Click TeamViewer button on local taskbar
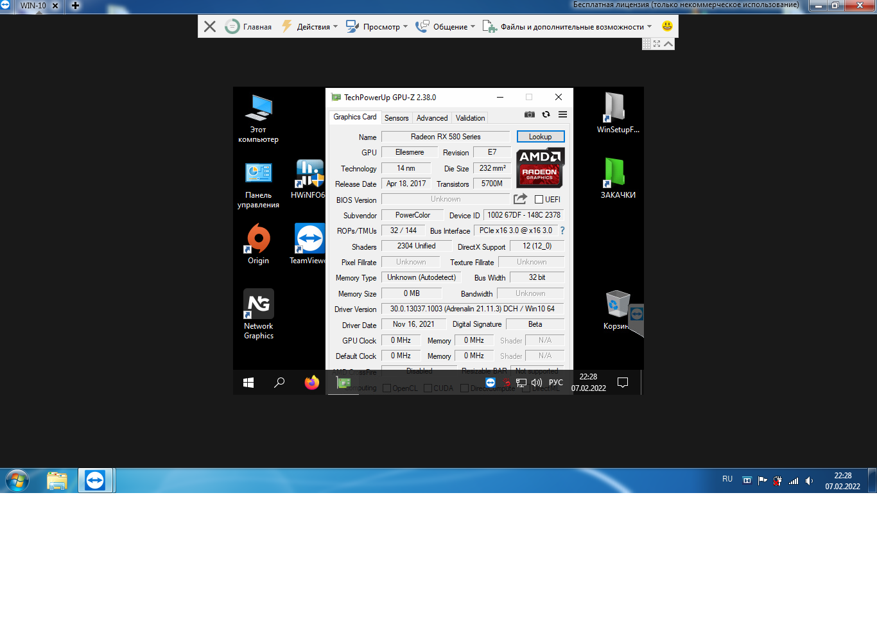 click(95, 480)
